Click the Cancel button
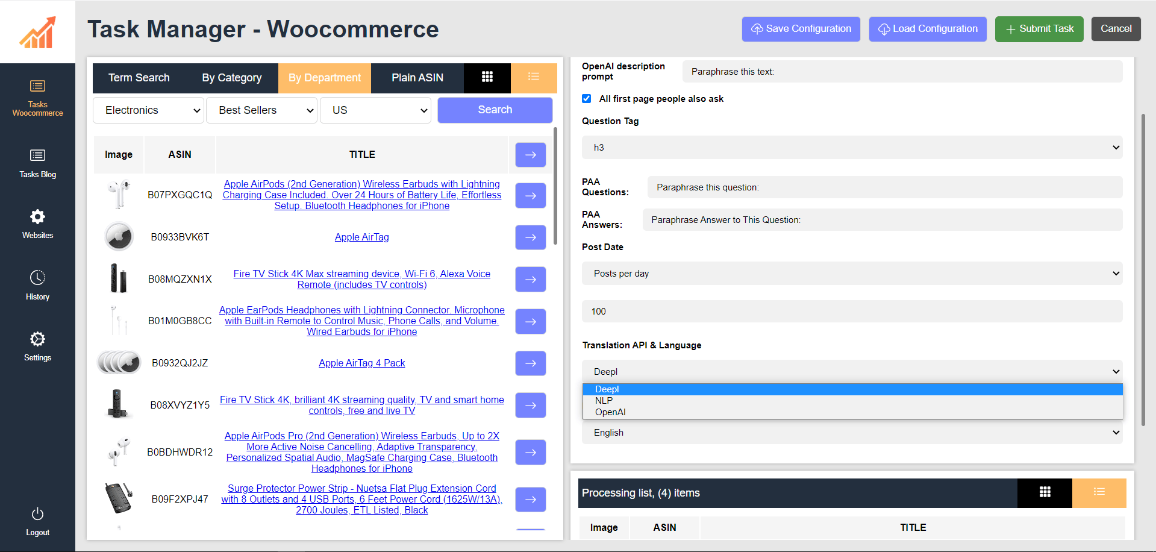This screenshot has width=1156, height=552. 1116,29
